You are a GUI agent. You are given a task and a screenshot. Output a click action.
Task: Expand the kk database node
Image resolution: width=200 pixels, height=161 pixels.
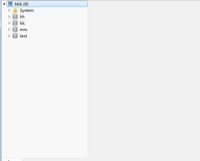tap(9, 23)
